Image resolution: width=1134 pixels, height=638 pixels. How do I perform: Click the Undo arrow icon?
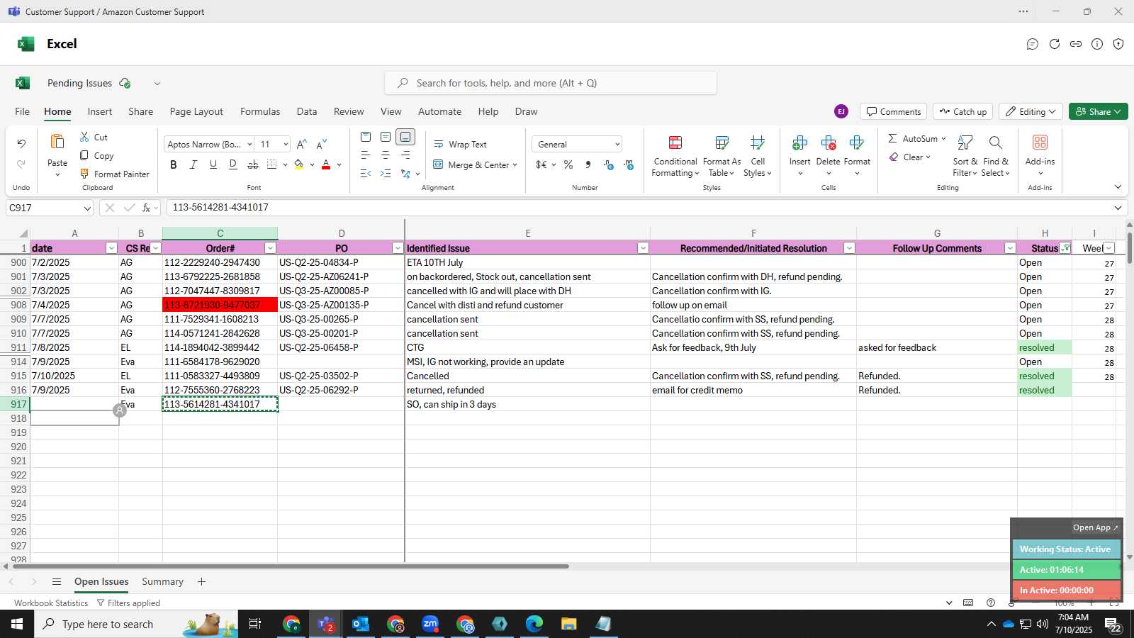[21, 144]
